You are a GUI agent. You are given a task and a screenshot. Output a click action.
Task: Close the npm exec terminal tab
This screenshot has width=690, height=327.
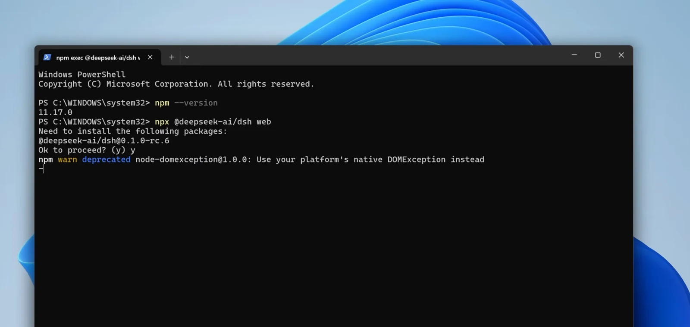click(x=150, y=57)
